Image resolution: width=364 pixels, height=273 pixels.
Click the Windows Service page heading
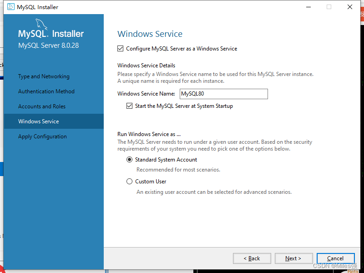[150, 34]
